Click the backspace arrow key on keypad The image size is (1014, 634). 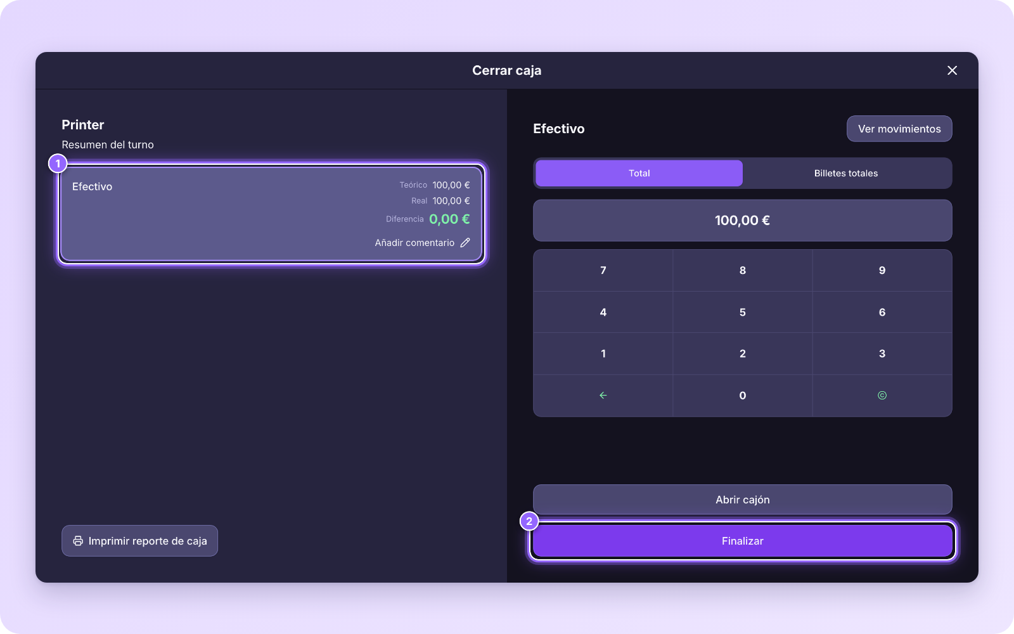click(603, 396)
